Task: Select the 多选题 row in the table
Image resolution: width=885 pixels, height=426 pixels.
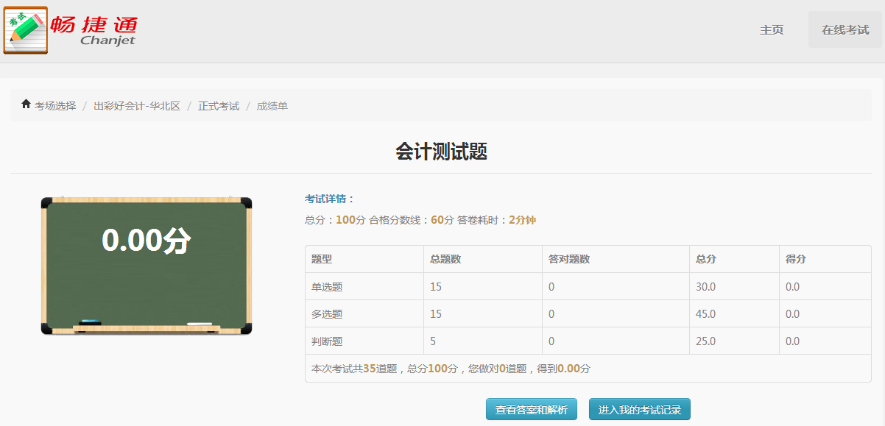Action: click(x=327, y=314)
